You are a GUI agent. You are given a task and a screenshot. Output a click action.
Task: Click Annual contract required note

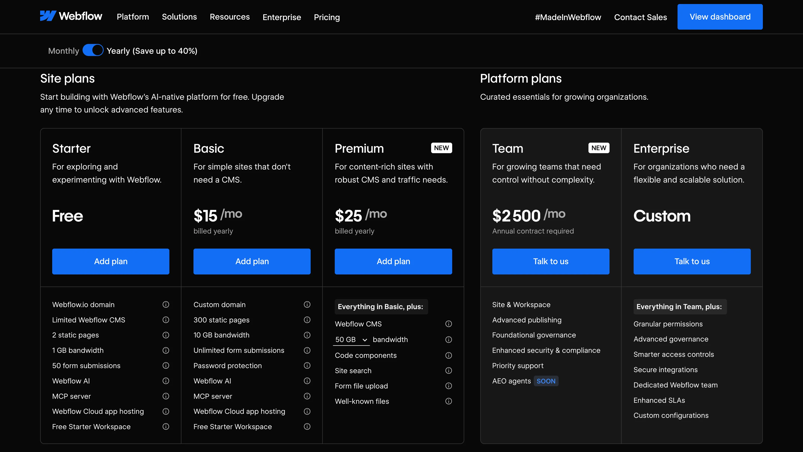point(533,231)
